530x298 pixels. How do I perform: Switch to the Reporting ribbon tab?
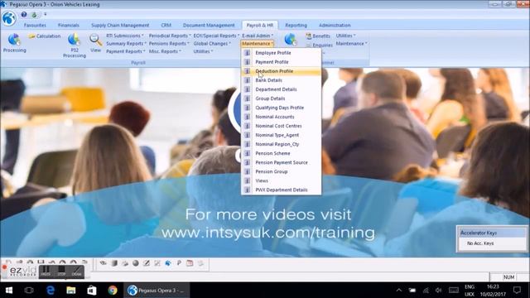(296, 25)
